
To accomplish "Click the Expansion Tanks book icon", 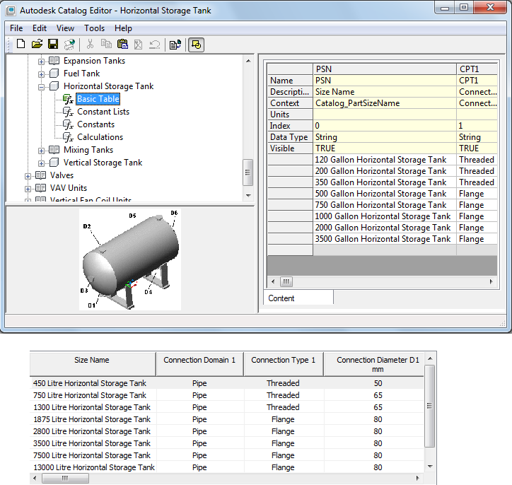I will tap(54, 61).
